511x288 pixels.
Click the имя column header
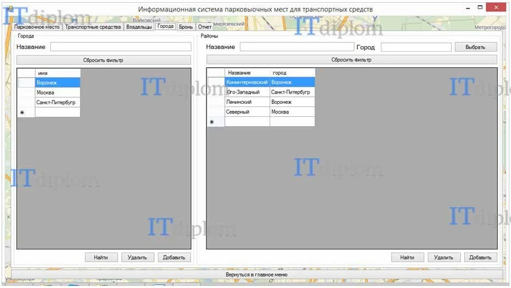tap(57, 73)
